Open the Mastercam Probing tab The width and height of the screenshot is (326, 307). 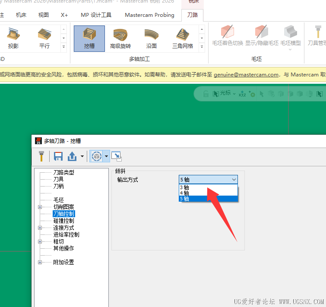tap(149, 15)
